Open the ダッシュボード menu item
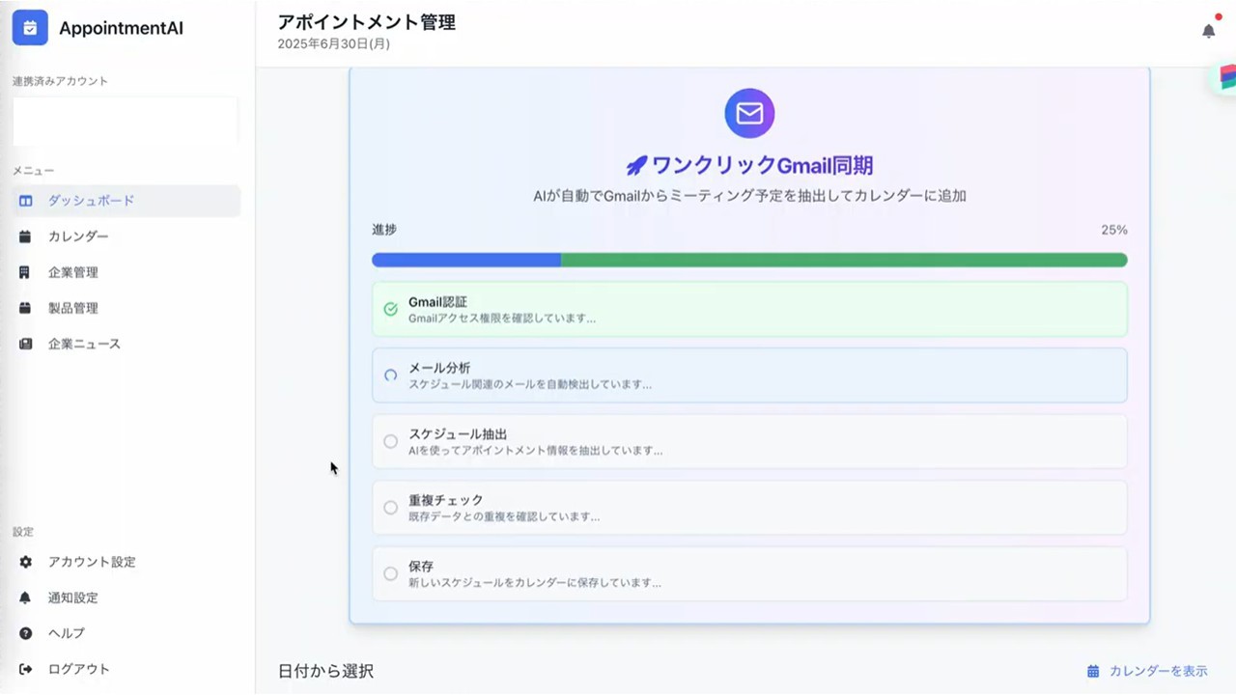The image size is (1236, 695). pyautogui.click(x=126, y=201)
